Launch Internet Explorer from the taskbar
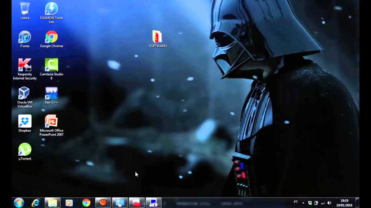Viewport: 371px width, 208px height. pyautogui.click(x=36, y=203)
